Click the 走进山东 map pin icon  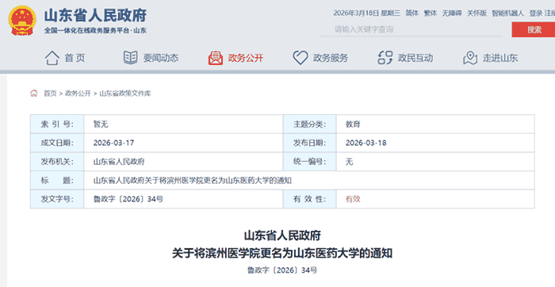pos(470,58)
